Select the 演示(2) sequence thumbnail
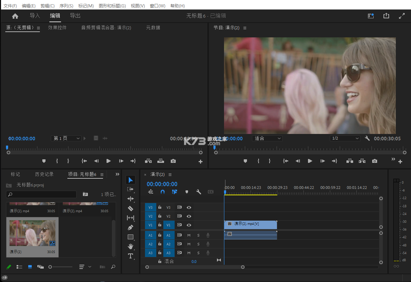The width and height of the screenshot is (411, 282). tap(32, 233)
